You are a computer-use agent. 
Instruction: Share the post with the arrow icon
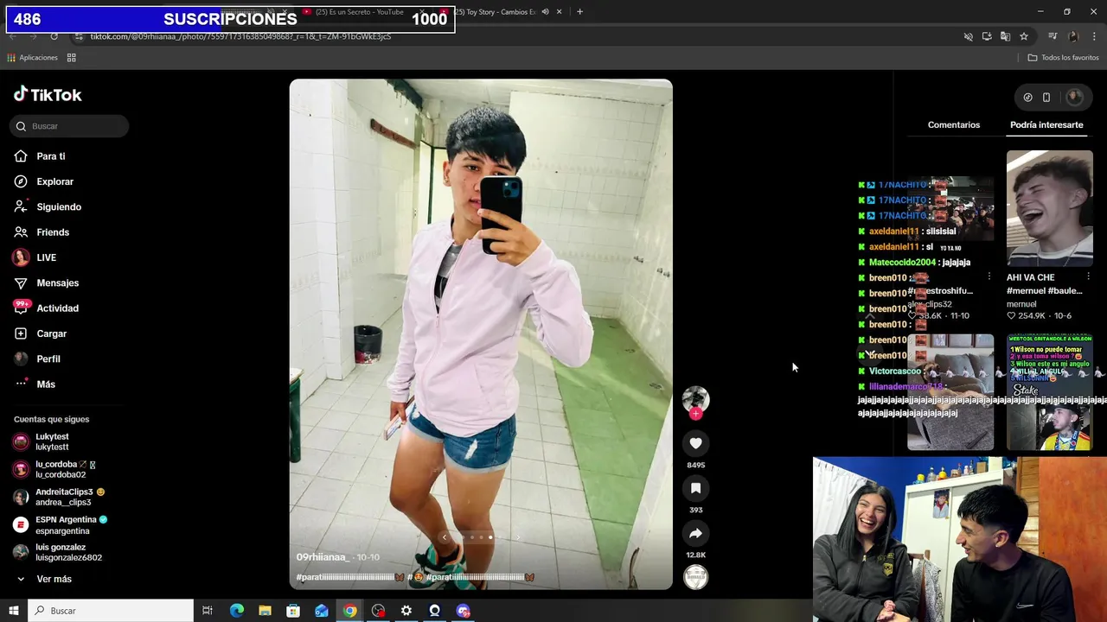(x=695, y=533)
